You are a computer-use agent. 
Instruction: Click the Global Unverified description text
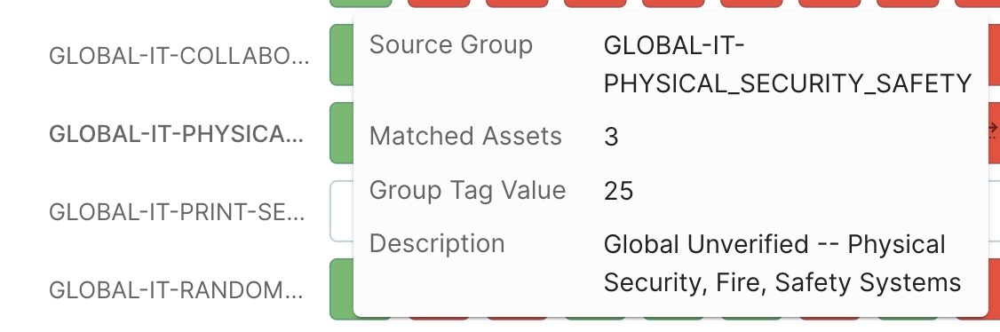point(782,264)
